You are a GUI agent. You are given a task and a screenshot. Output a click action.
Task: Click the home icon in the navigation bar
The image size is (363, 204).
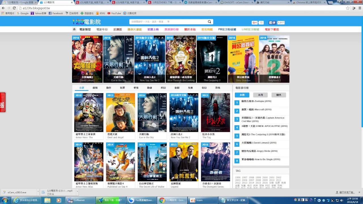tap(74, 29)
